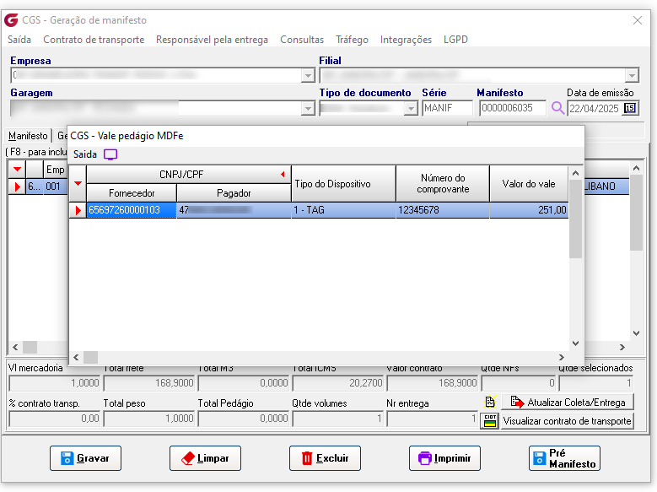
Task: Open the Consultas menu
Action: 302,40
